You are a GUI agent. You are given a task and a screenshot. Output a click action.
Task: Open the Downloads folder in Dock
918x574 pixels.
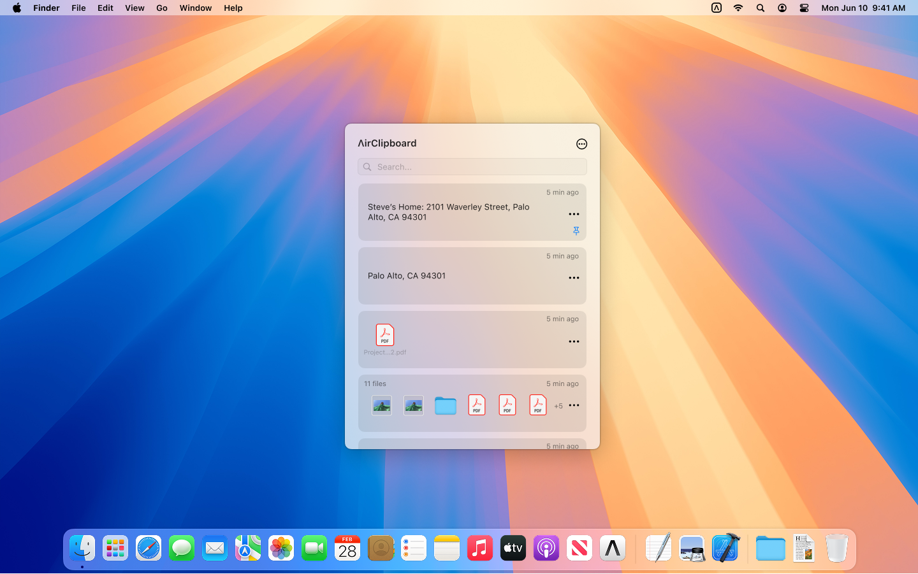[x=771, y=548]
